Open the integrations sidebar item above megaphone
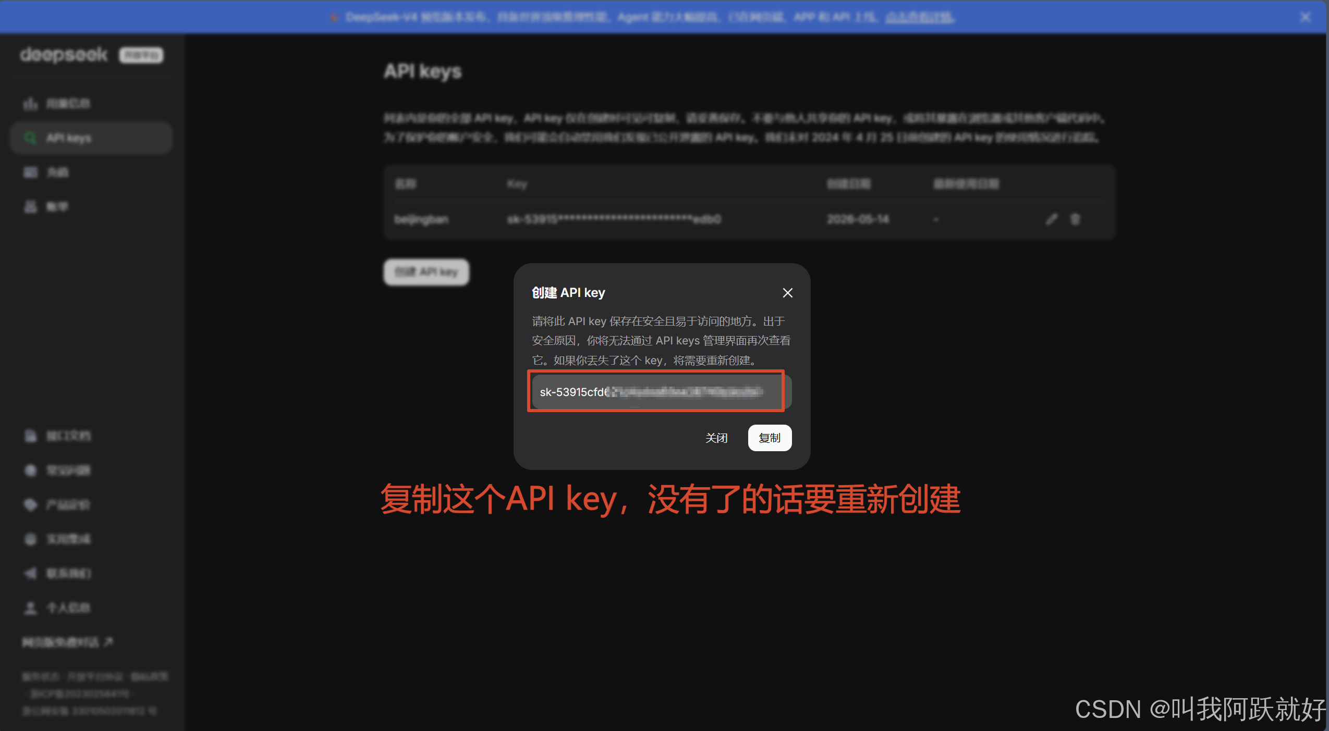The height and width of the screenshot is (731, 1329). (91, 539)
